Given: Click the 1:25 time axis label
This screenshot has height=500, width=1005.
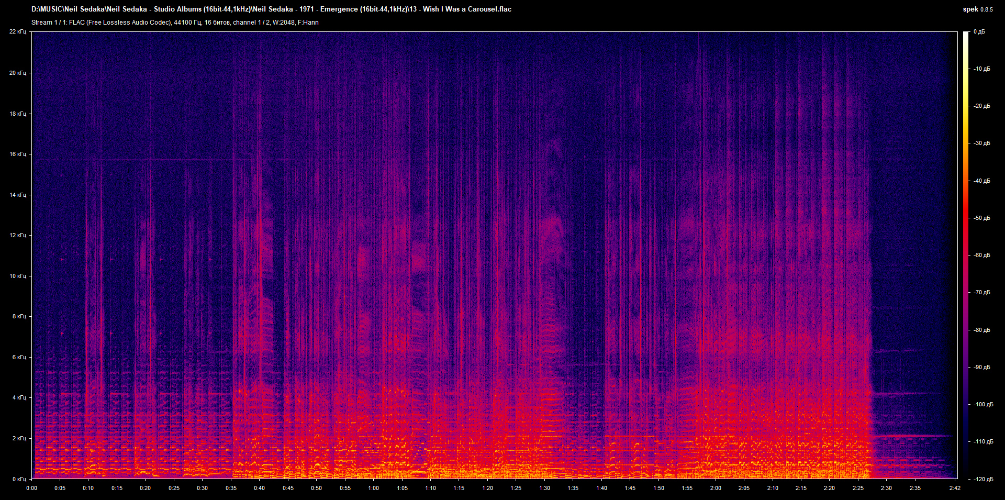Looking at the screenshot, I should pos(516,488).
